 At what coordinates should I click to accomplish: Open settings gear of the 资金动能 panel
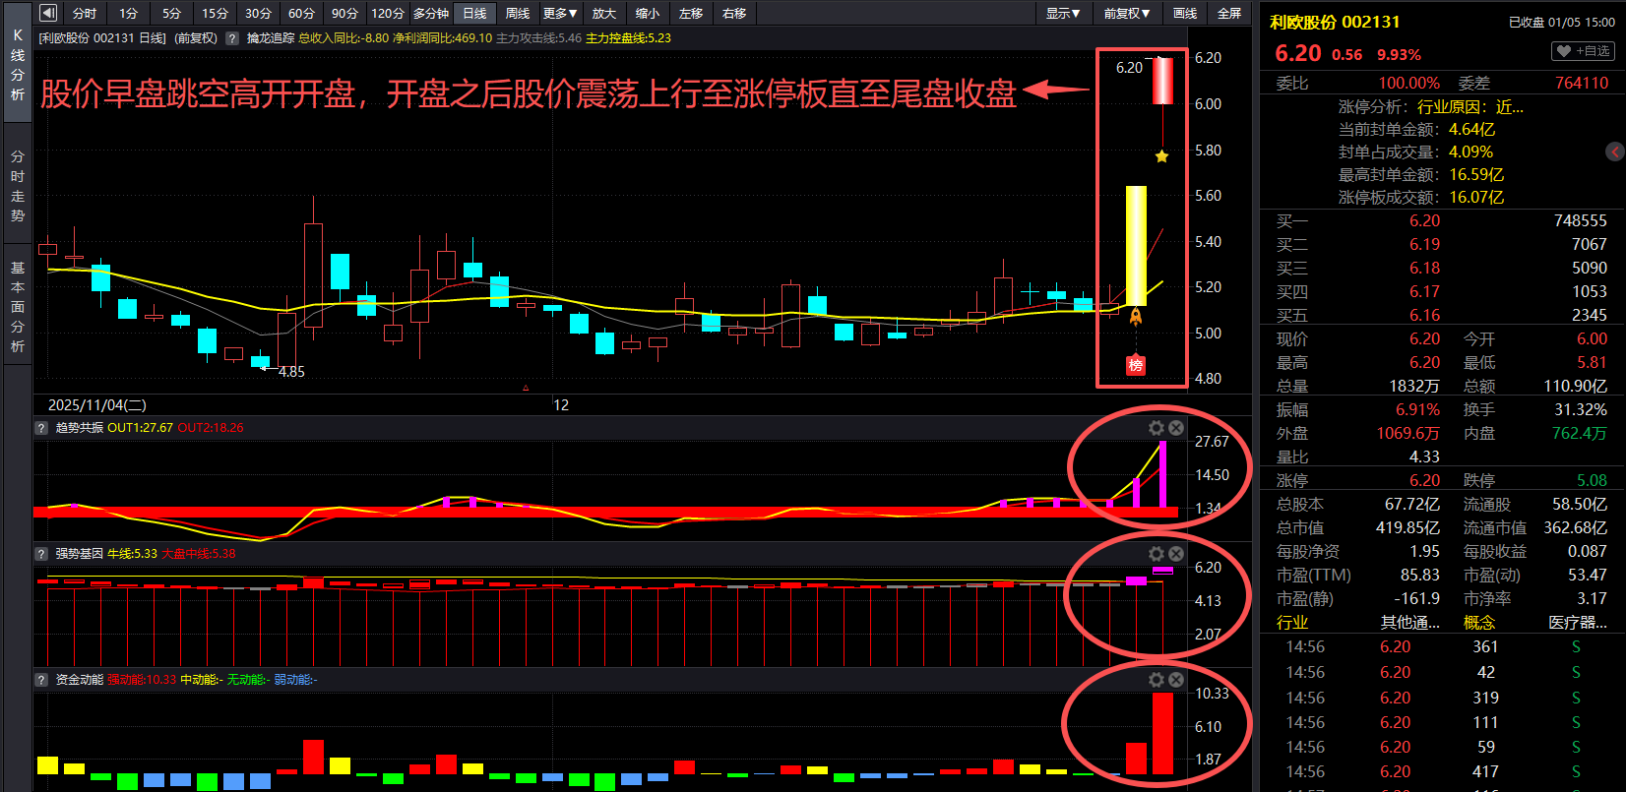point(1157,680)
